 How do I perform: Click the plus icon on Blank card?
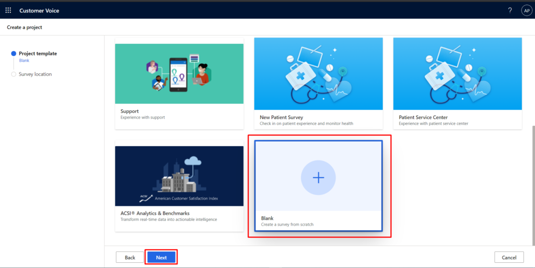[x=318, y=178]
